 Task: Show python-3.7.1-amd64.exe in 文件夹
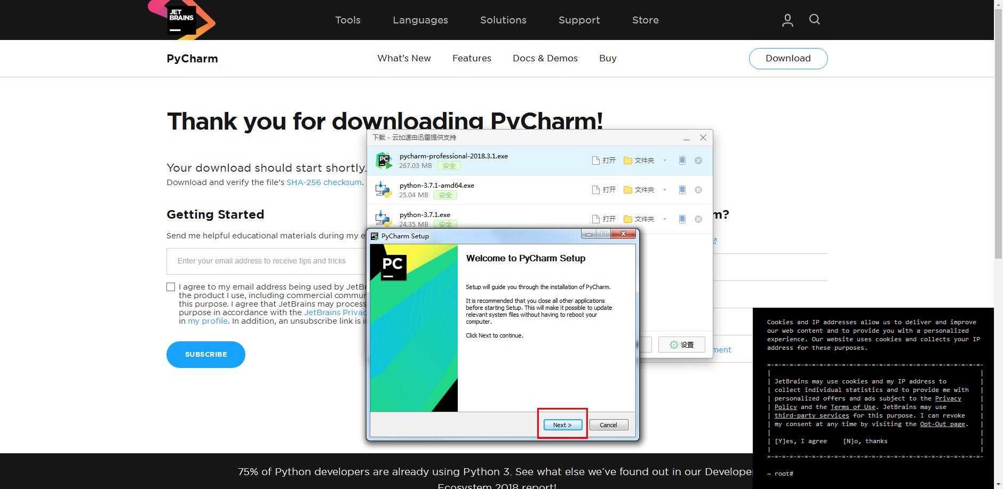click(x=639, y=190)
